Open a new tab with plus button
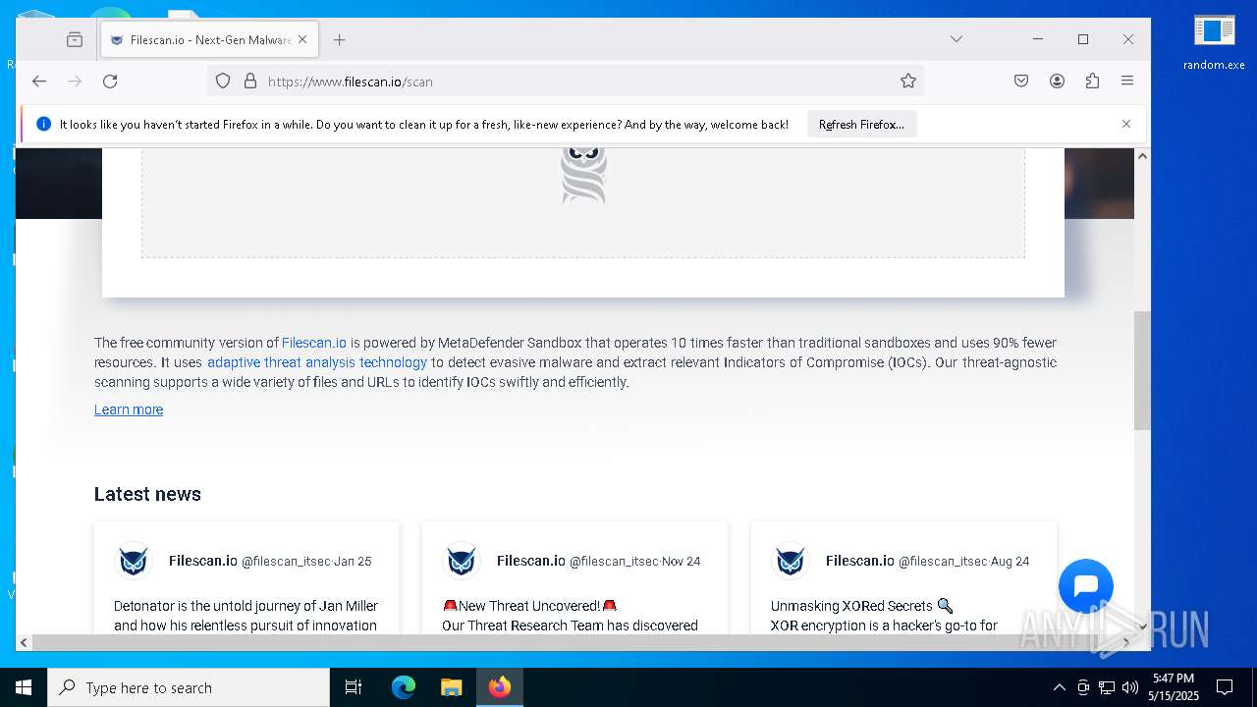 [340, 40]
